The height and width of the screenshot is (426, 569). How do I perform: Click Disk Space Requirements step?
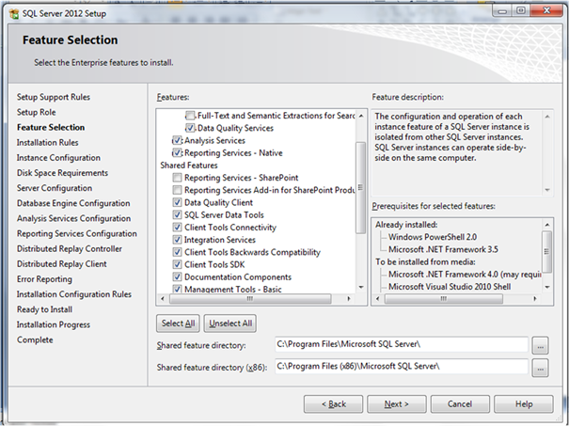(62, 173)
